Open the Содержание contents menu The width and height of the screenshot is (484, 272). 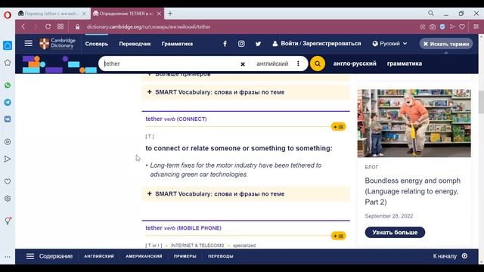click(x=49, y=256)
